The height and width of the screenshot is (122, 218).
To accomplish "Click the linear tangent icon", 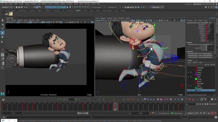I will tap(131, 99).
